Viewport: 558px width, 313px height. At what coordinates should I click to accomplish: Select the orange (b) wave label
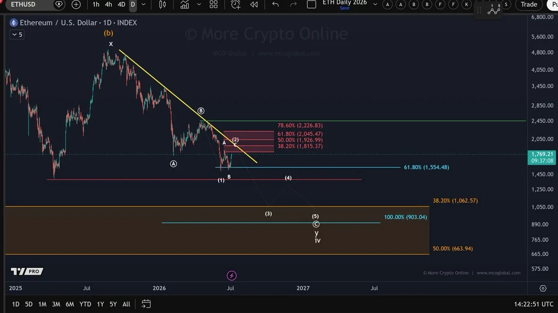click(x=108, y=33)
